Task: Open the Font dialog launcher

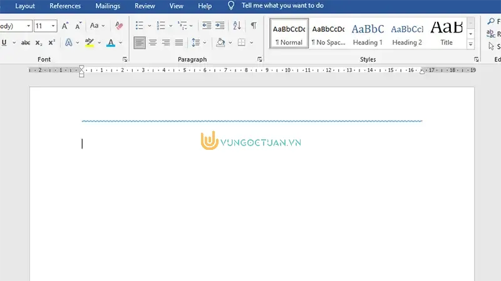Action: [x=125, y=59]
